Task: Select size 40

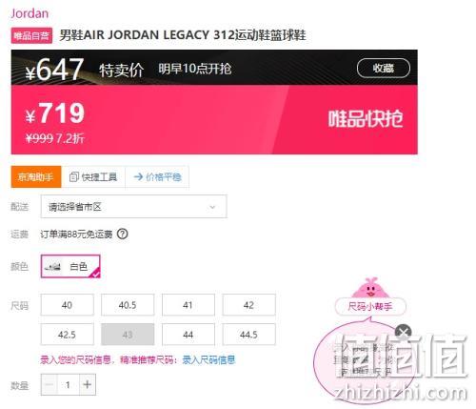Action: point(68,305)
